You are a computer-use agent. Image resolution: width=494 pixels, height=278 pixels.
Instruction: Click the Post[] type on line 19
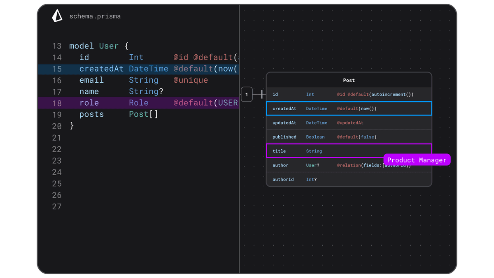coord(143,114)
